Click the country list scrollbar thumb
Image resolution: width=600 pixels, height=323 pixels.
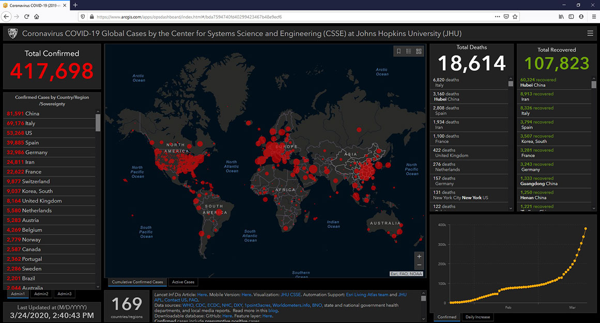[x=98, y=122]
